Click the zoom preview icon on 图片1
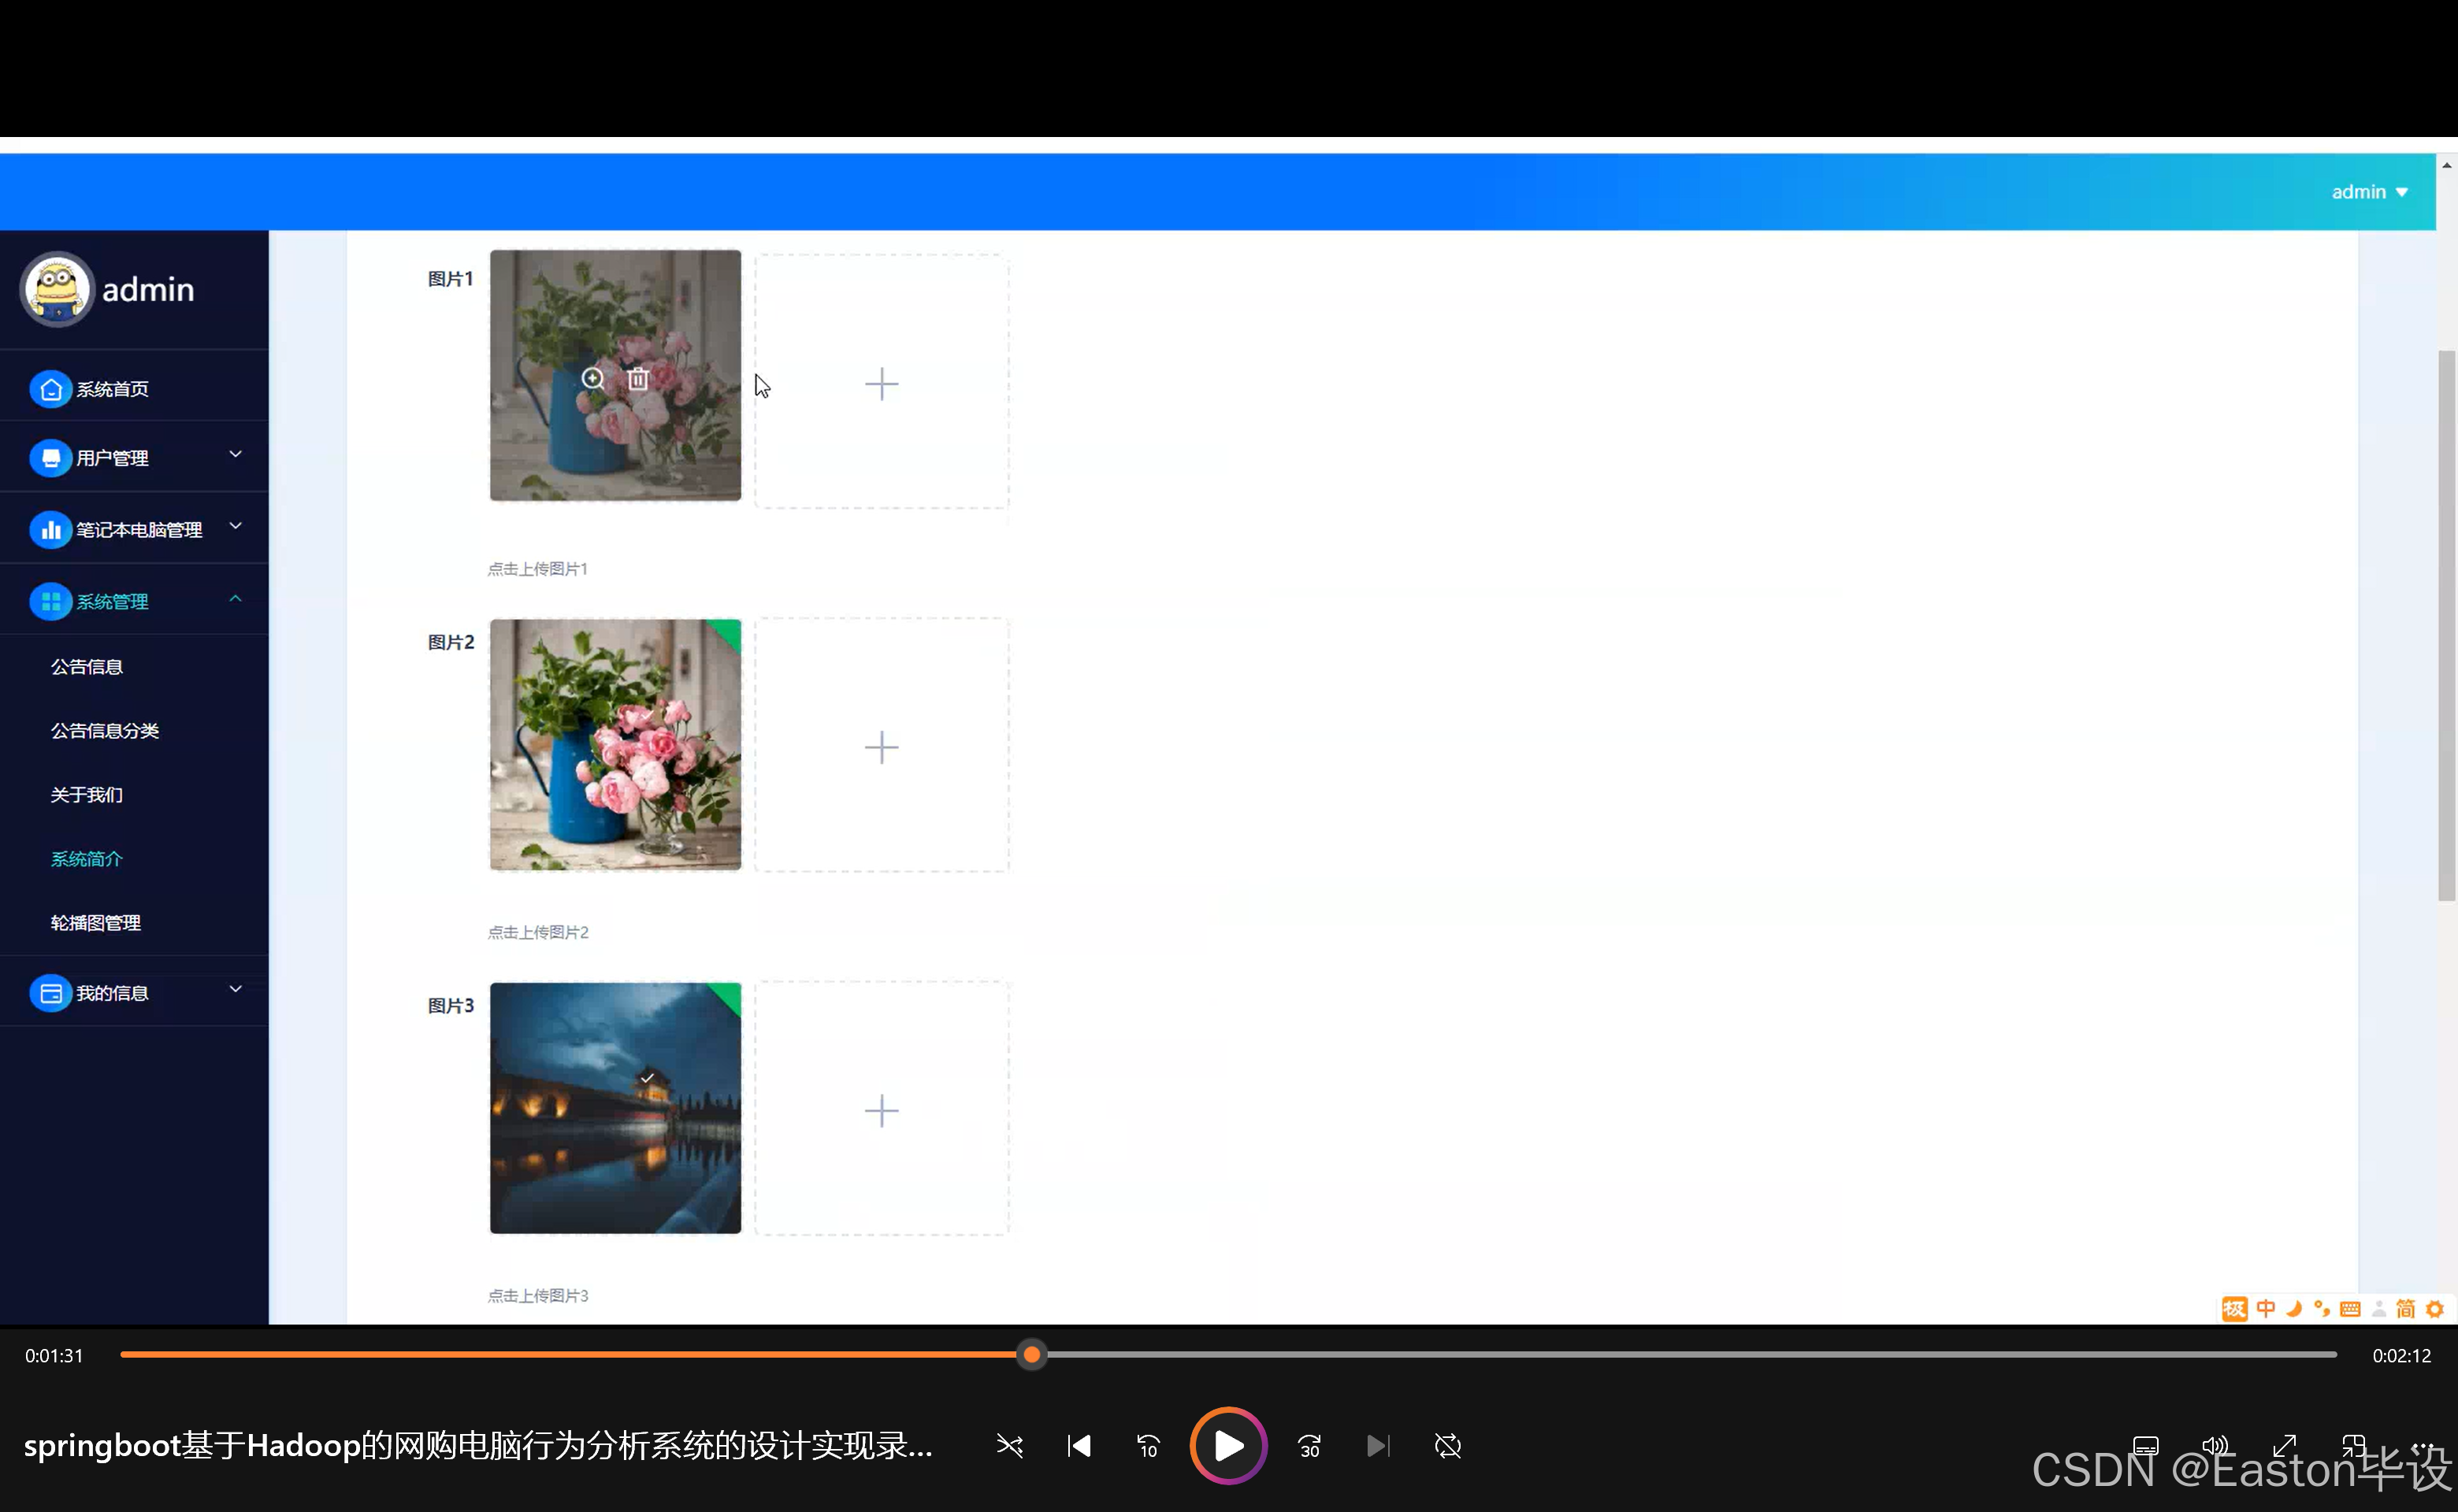The image size is (2458, 1512). pos(592,378)
